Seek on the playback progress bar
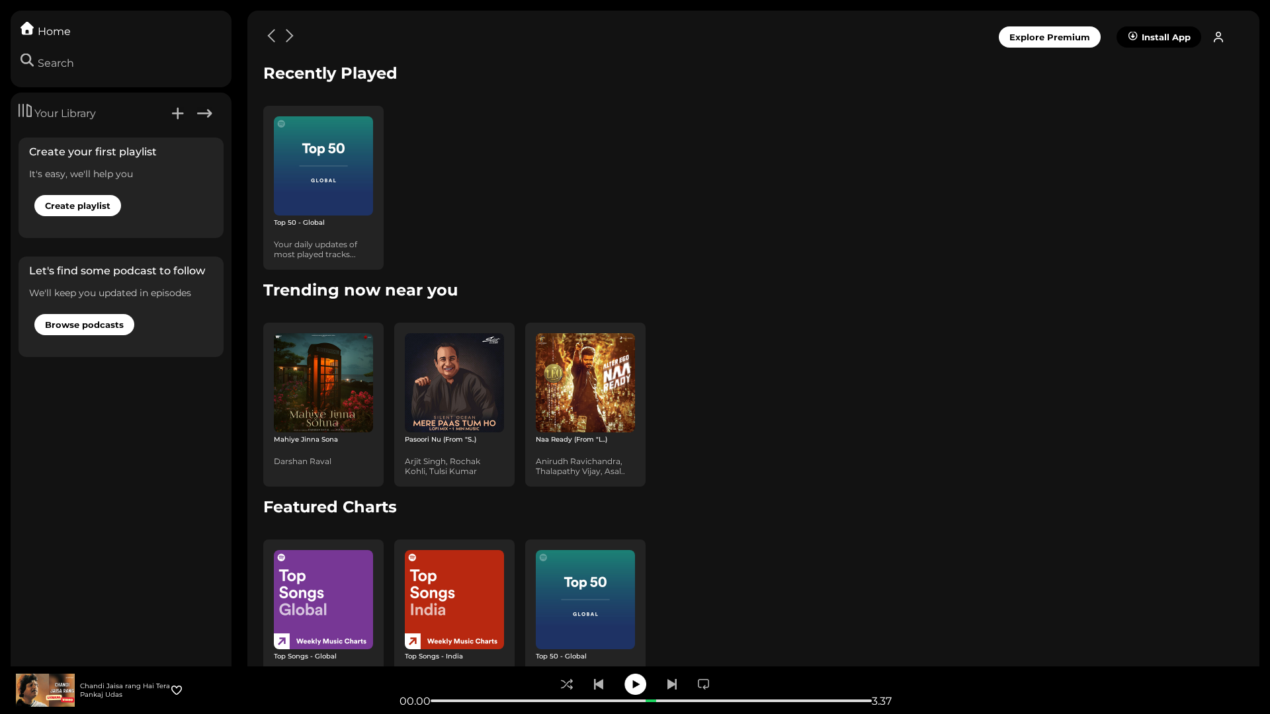The width and height of the screenshot is (1270, 714). coord(651,701)
